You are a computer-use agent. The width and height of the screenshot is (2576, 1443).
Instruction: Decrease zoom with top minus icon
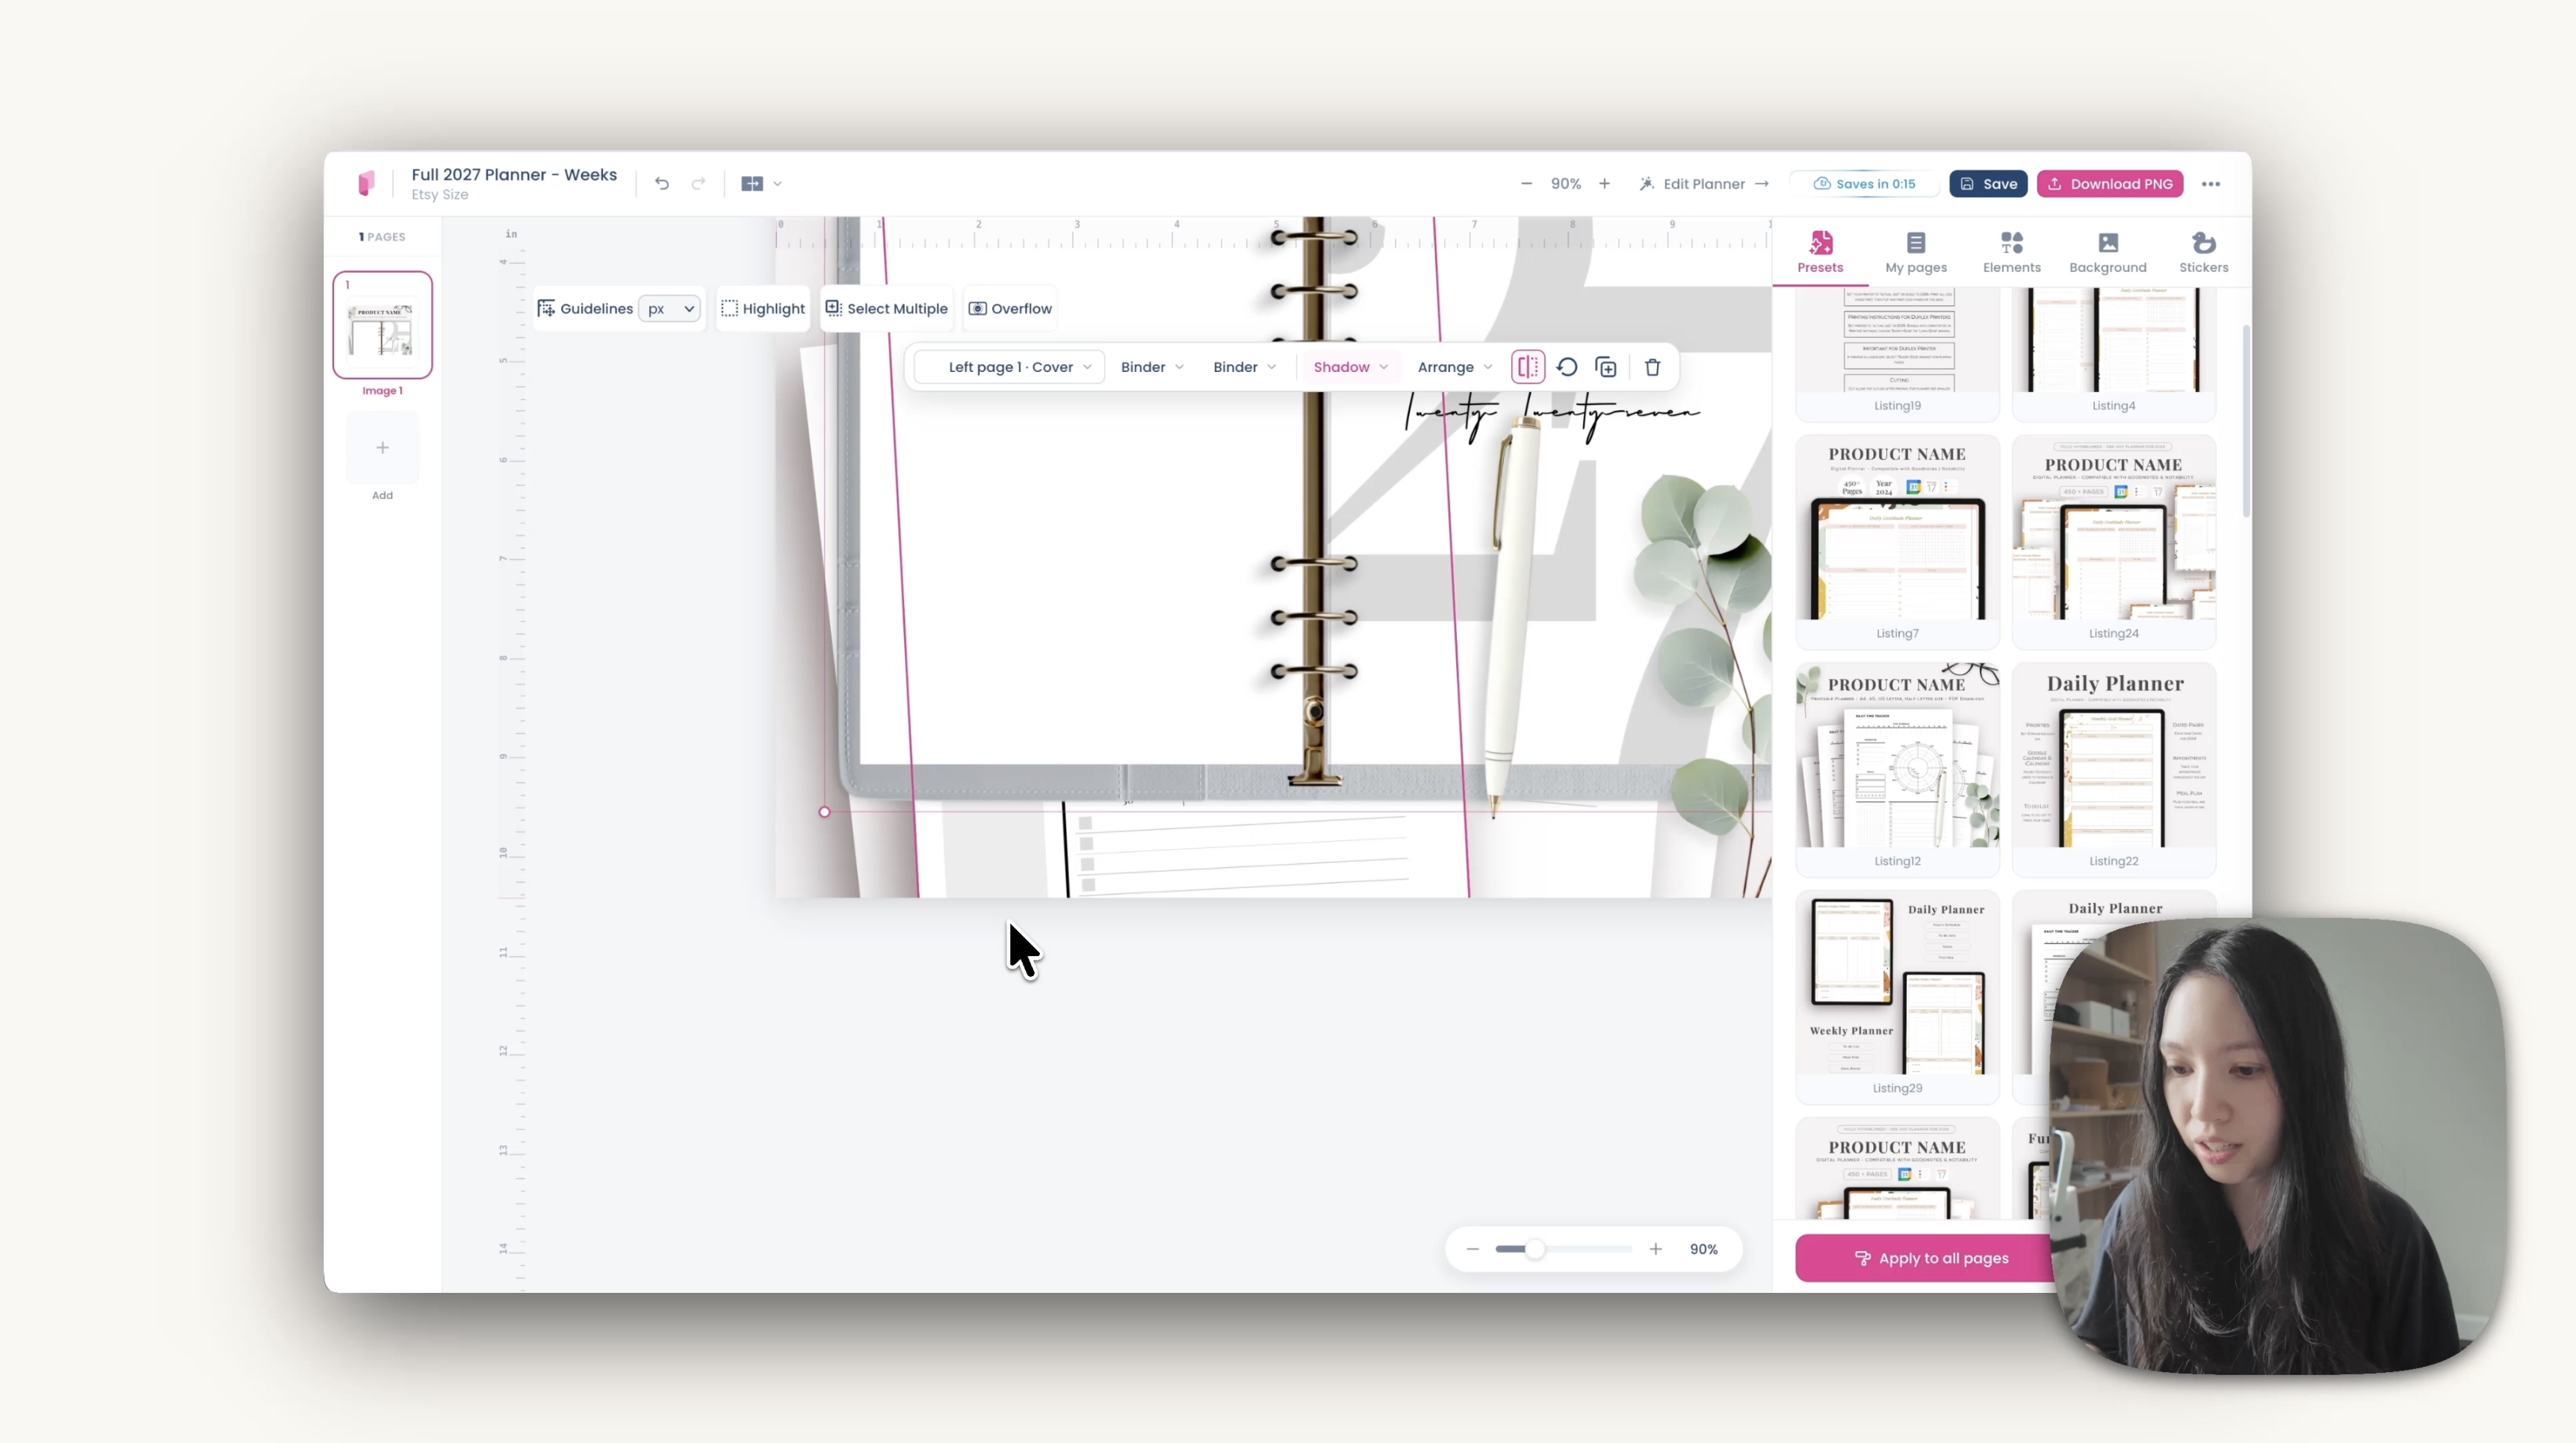coord(1526,184)
